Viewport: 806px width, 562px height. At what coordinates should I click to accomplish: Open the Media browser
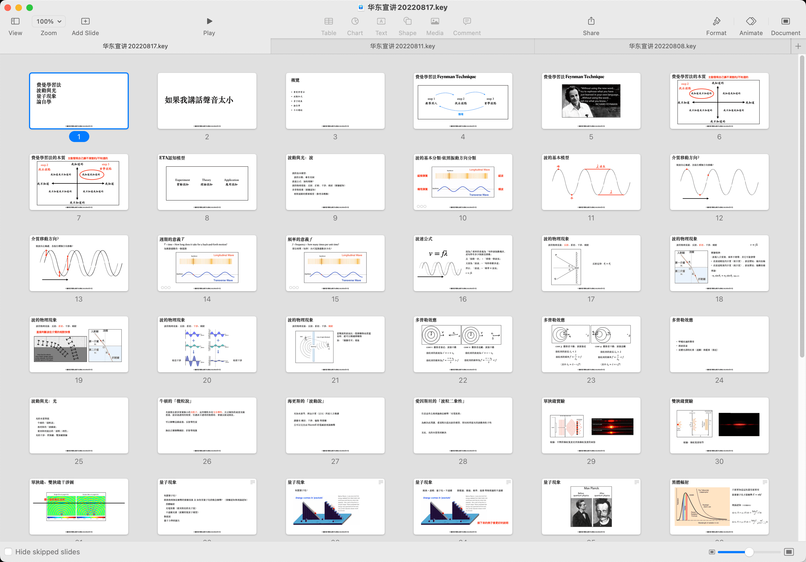point(435,21)
